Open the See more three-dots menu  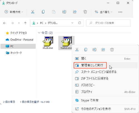[120, 12]
